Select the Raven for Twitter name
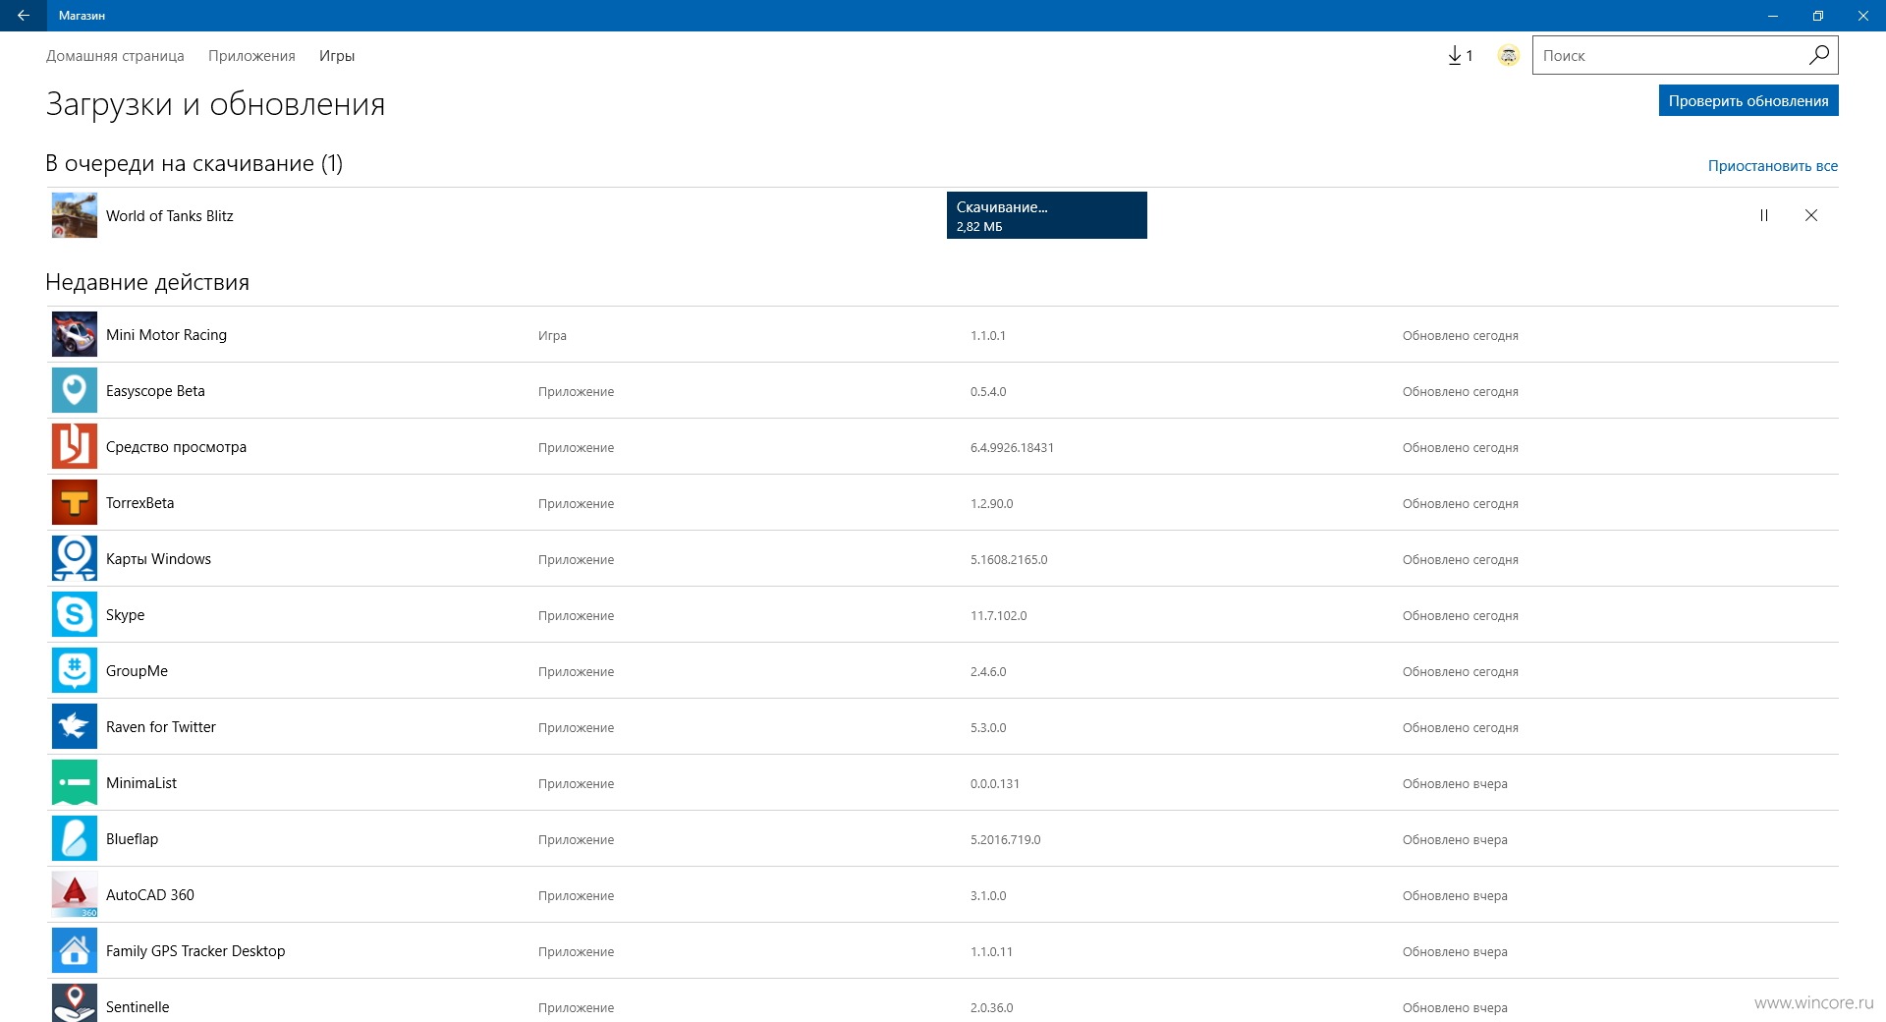The width and height of the screenshot is (1886, 1022). [x=161, y=727]
